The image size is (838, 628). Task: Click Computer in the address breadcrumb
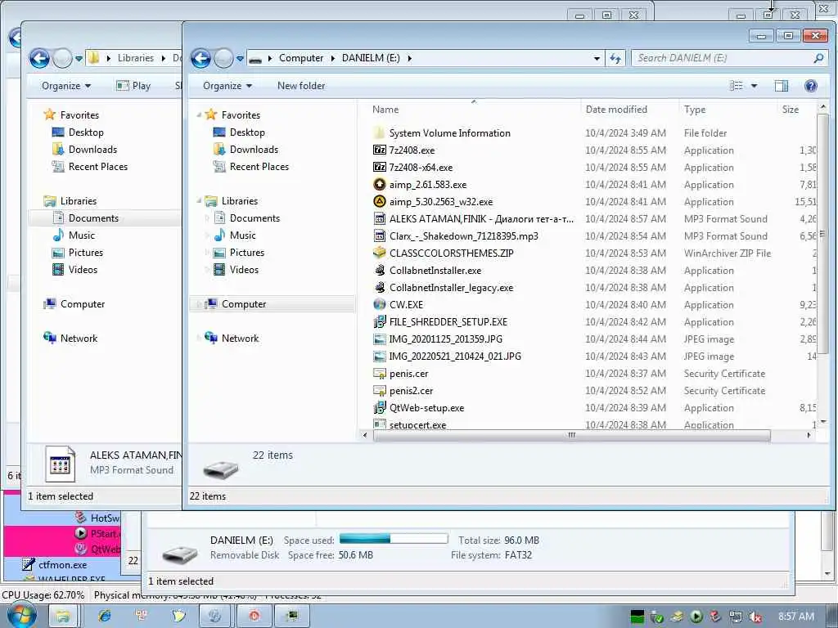301,58
